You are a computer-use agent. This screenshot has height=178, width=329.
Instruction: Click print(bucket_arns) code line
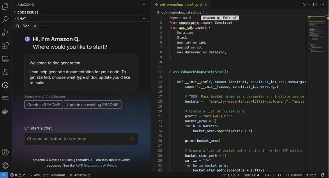click(x=202, y=141)
